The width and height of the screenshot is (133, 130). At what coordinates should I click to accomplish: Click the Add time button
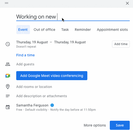[121, 44]
